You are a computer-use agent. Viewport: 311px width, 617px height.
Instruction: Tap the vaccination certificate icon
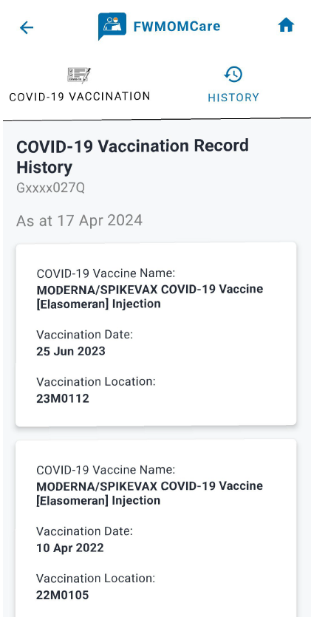coord(79,75)
